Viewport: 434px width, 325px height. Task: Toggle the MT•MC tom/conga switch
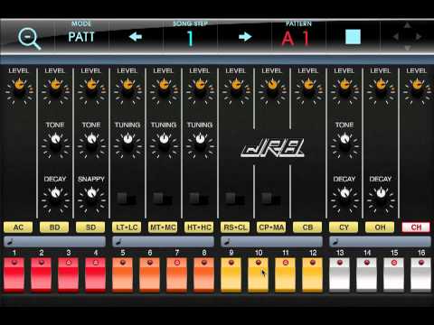163,199
